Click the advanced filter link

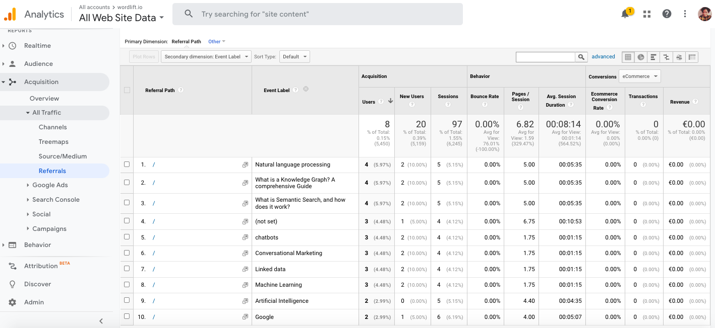(x=603, y=57)
